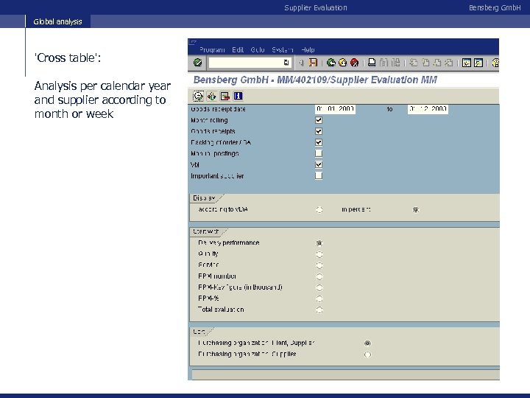Select Purchasing organization Plant, Supplier radio
The image size is (530, 398).
[x=367, y=343]
